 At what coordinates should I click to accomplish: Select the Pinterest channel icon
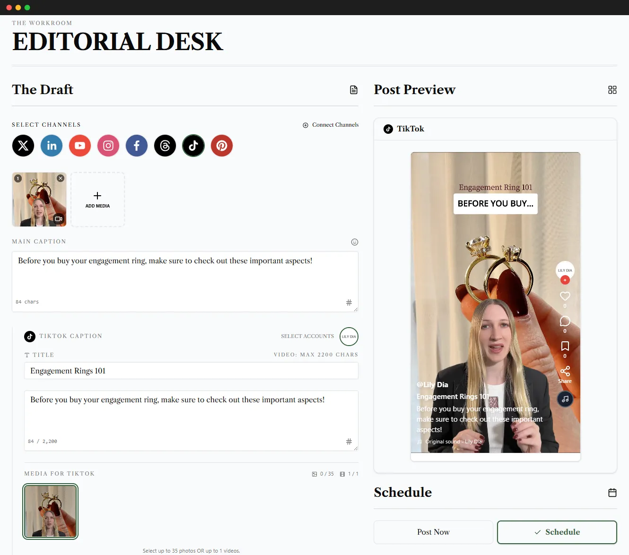coord(221,146)
